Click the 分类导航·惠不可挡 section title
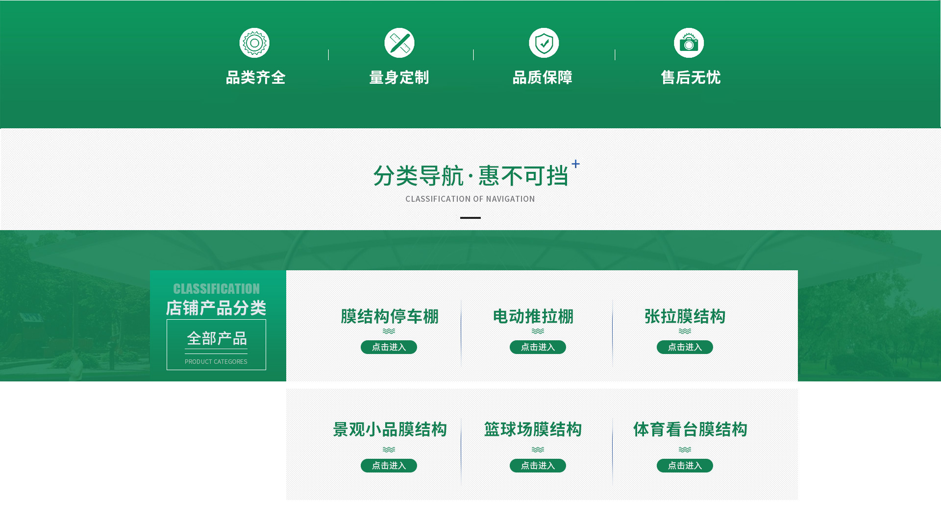The width and height of the screenshot is (941, 519). click(x=470, y=176)
